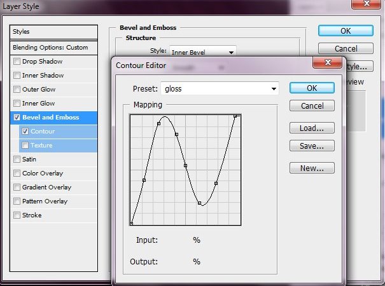Turn on the Stroke checkbox

pyautogui.click(x=17, y=215)
